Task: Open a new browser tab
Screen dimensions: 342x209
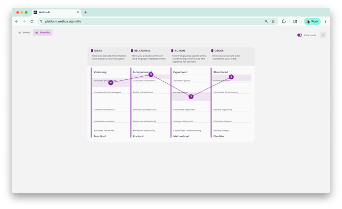Action: (85, 12)
